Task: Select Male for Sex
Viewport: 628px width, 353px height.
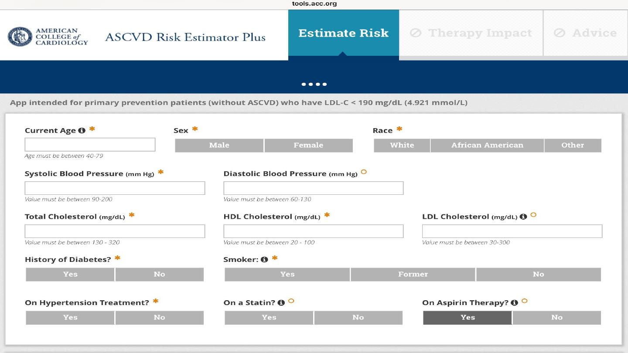Action: click(219, 146)
